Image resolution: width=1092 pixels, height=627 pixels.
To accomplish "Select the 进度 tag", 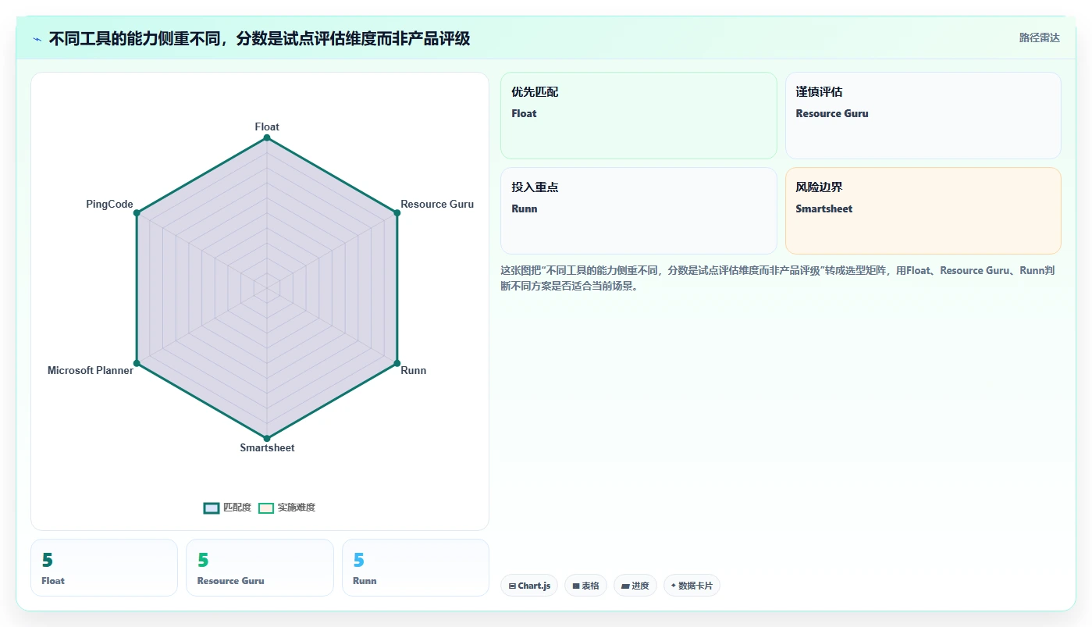I will (635, 586).
